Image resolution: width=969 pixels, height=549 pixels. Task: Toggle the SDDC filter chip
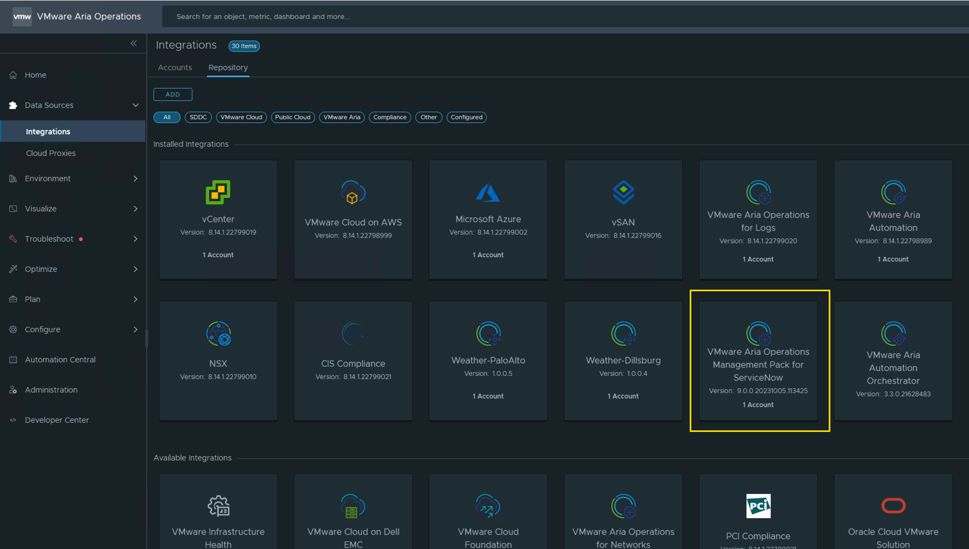pyautogui.click(x=198, y=117)
